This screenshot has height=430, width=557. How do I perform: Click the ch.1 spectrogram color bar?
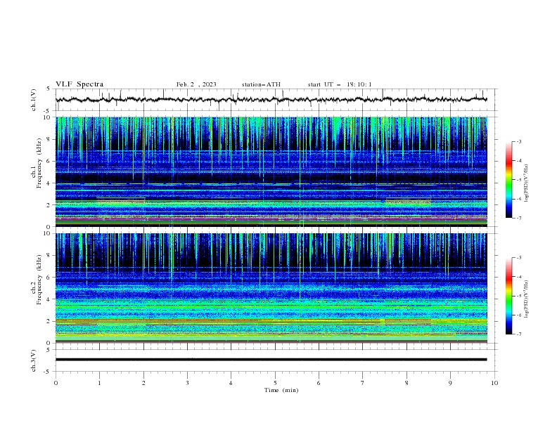coord(508,180)
